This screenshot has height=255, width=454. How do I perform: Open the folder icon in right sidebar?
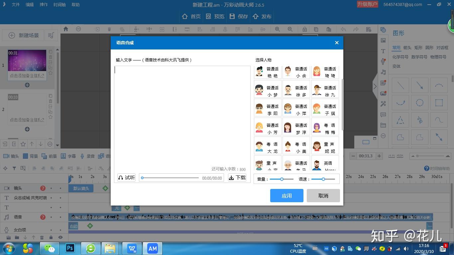[x=383, y=125]
